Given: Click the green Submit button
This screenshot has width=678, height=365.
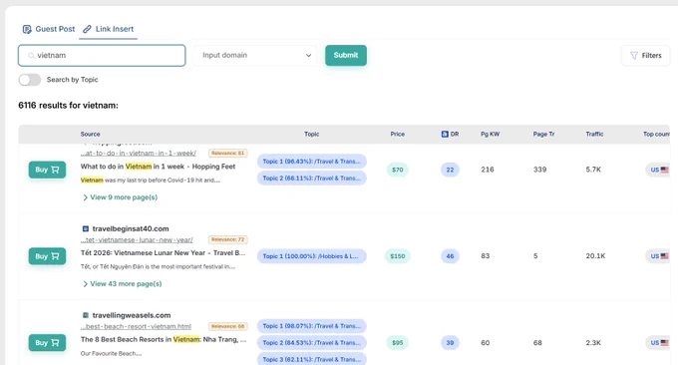Looking at the screenshot, I should (346, 56).
